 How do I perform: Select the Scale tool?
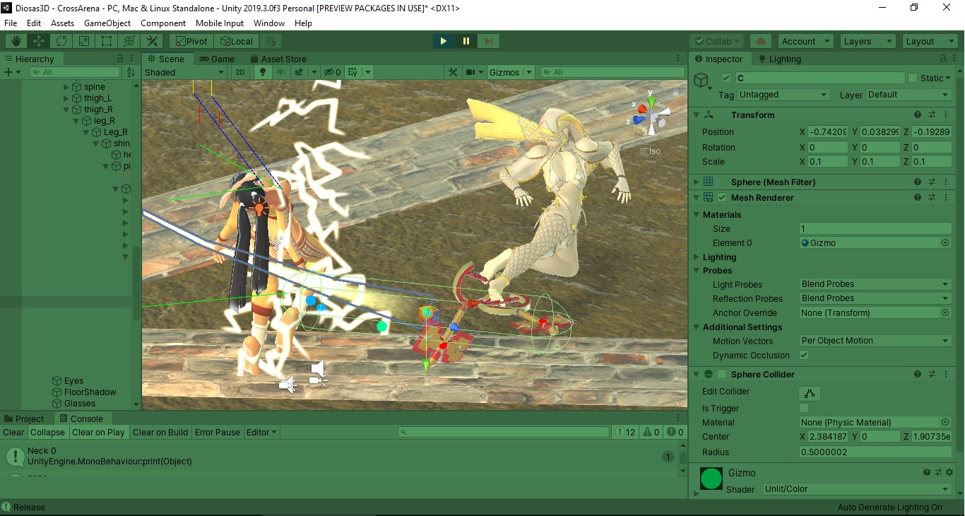84,41
